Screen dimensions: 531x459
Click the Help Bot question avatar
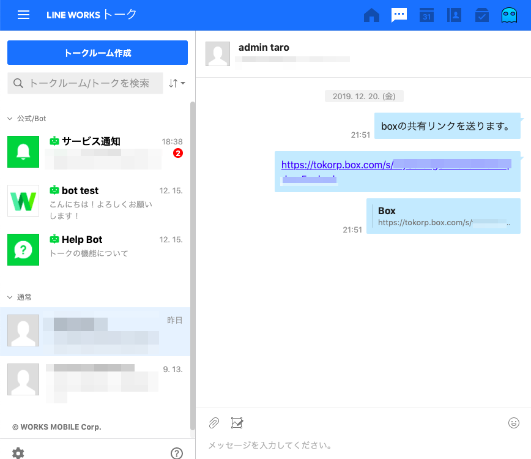(23, 250)
